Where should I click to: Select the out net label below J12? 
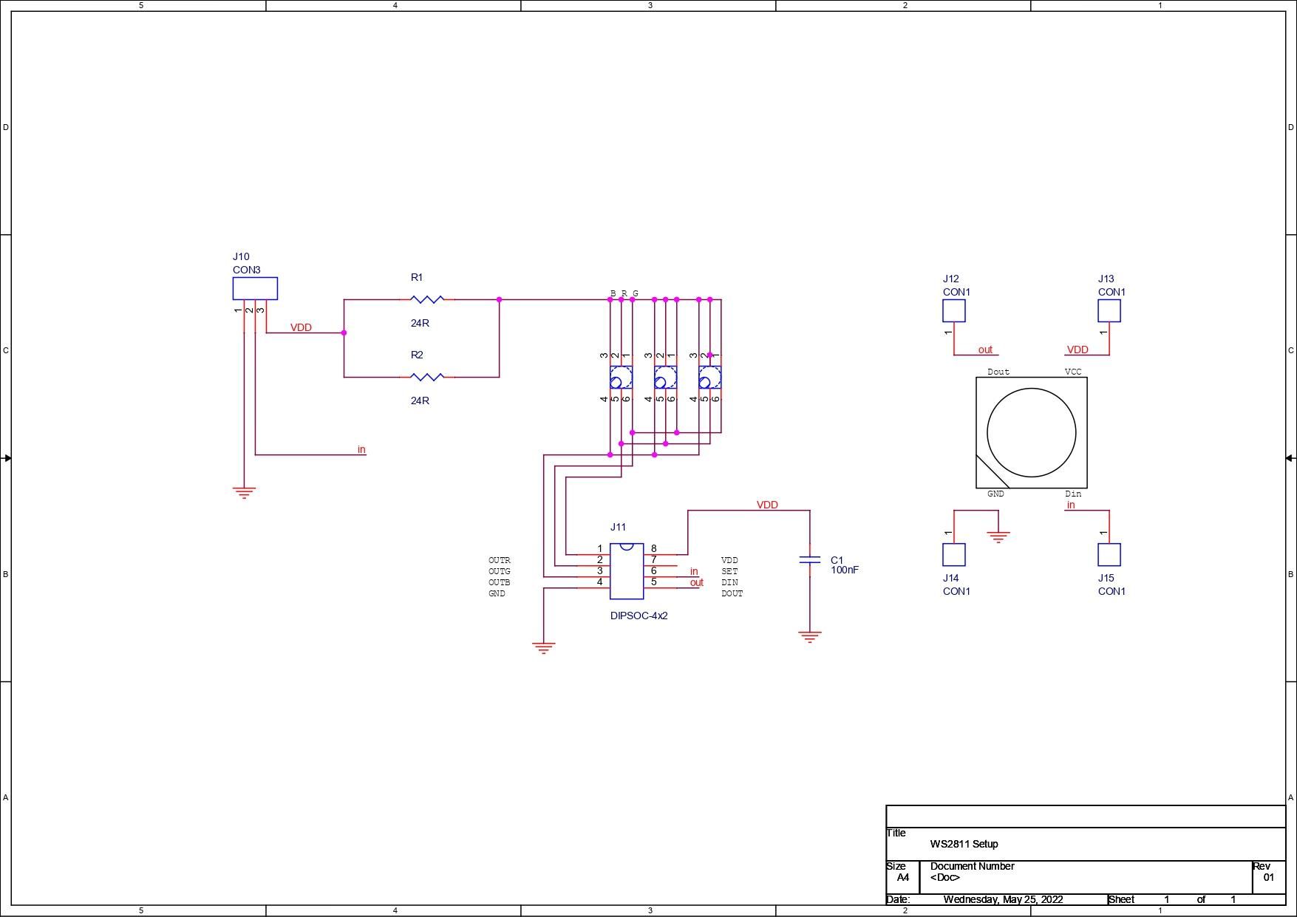pos(986,350)
